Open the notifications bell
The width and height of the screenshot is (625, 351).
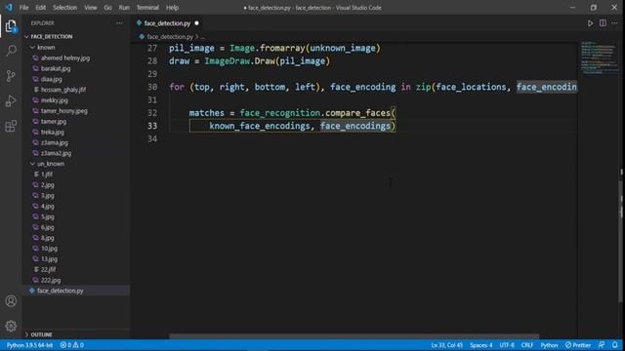pos(615,345)
